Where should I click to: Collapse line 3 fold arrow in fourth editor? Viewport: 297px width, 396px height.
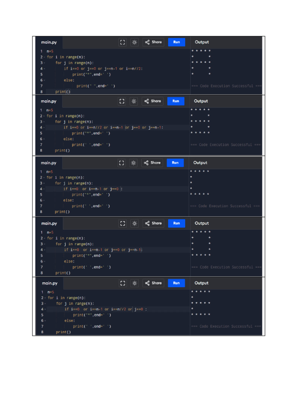tap(44, 244)
